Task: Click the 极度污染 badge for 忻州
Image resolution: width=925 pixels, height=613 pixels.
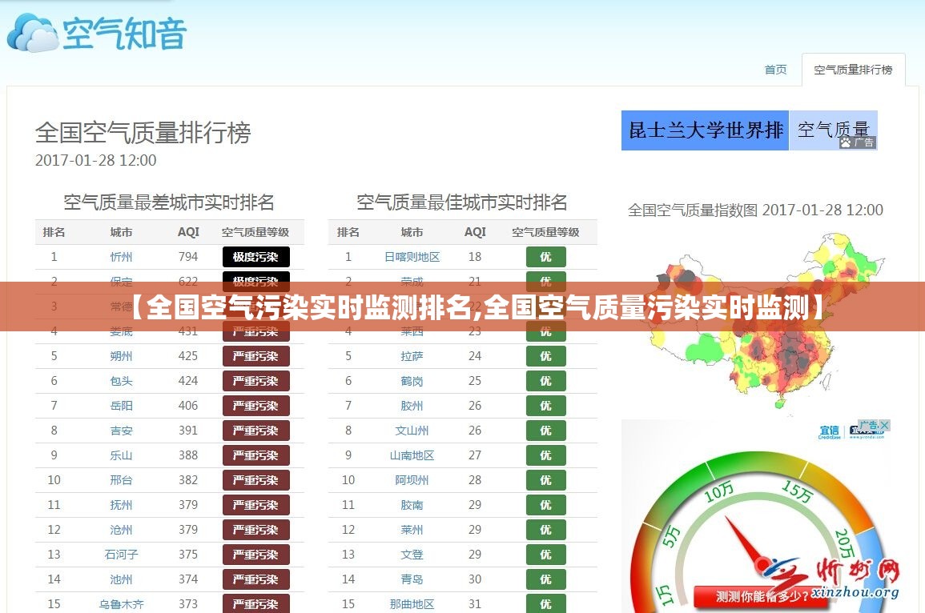Action: click(256, 257)
